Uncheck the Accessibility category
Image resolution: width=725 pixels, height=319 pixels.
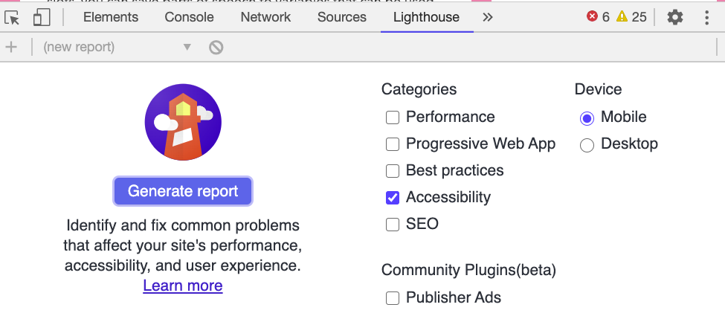point(393,198)
